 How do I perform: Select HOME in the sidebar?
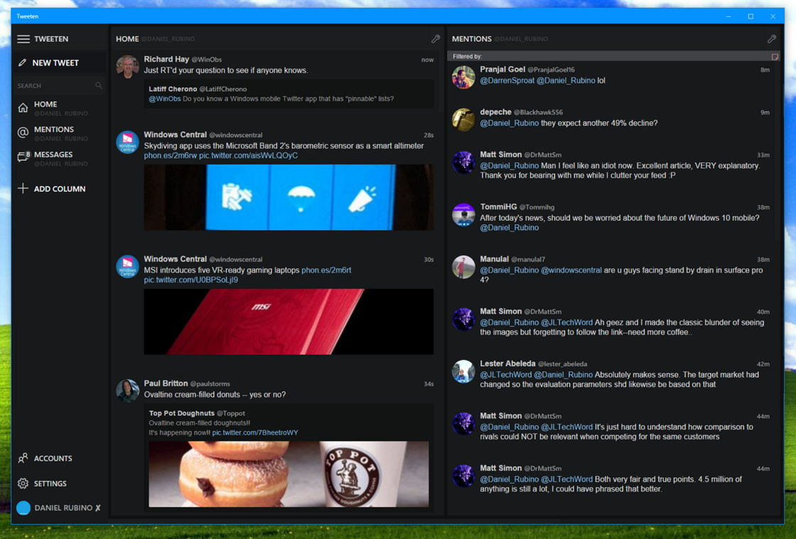(x=45, y=104)
